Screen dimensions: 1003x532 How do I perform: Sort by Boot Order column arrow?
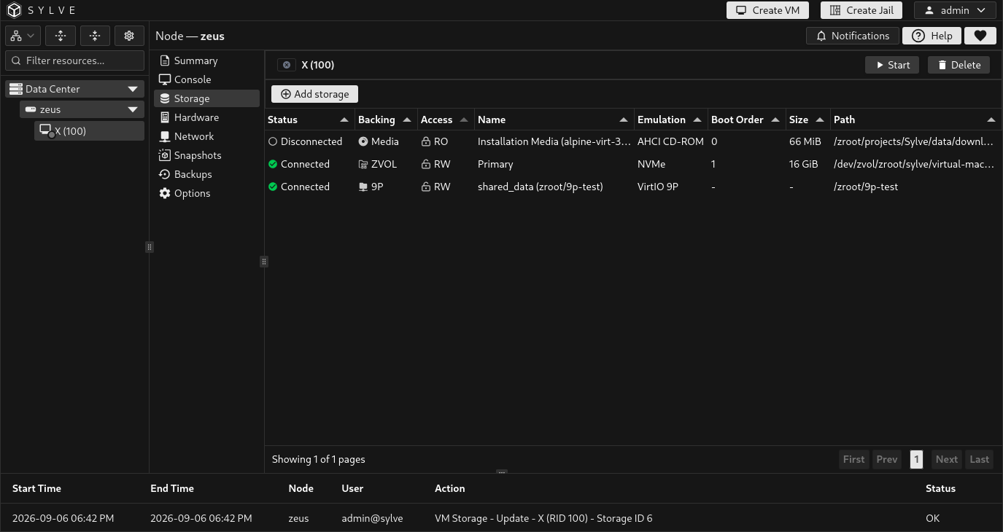[775, 120]
